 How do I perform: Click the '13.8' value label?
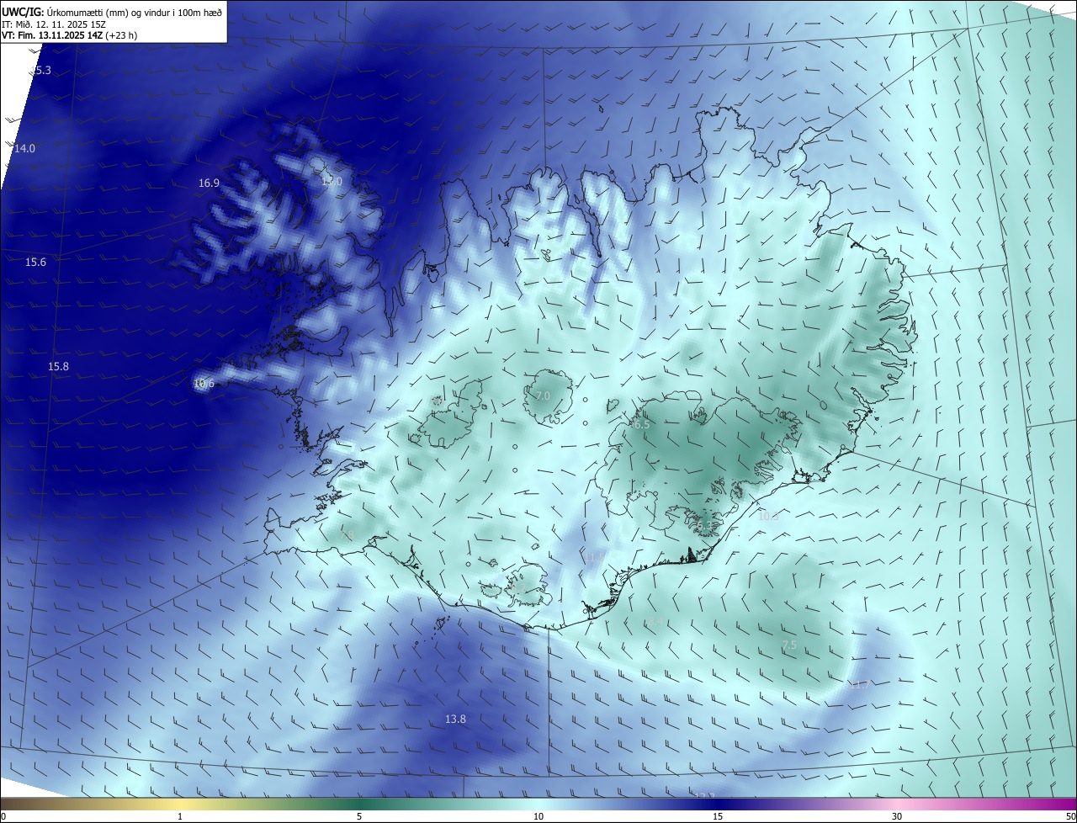pos(455,719)
